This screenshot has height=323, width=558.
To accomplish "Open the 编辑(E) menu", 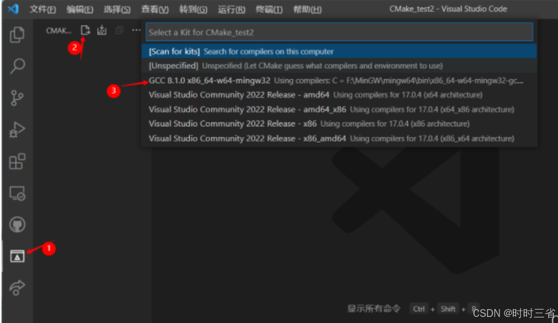I will [80, 9].
